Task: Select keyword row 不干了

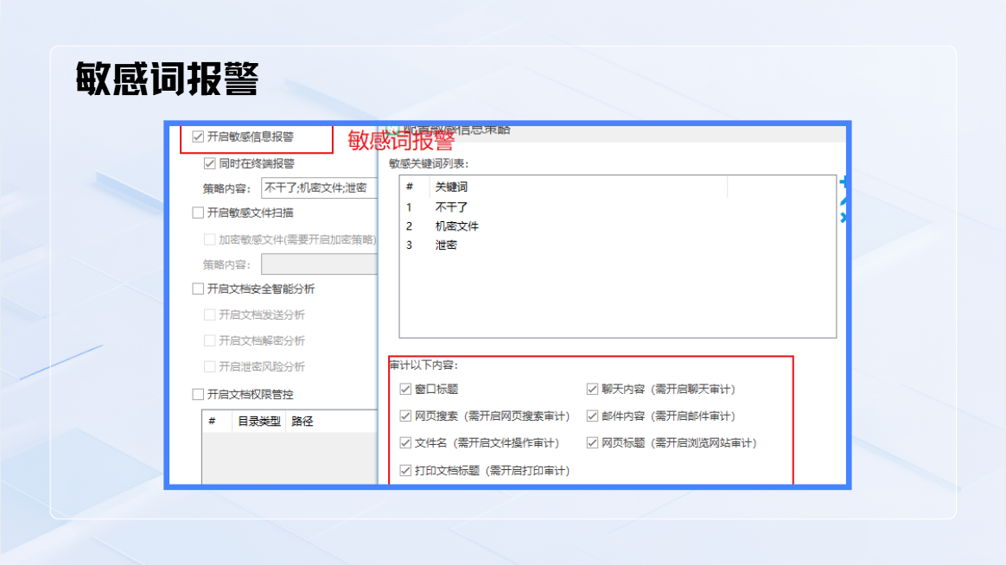Action: tap(617, 207)
